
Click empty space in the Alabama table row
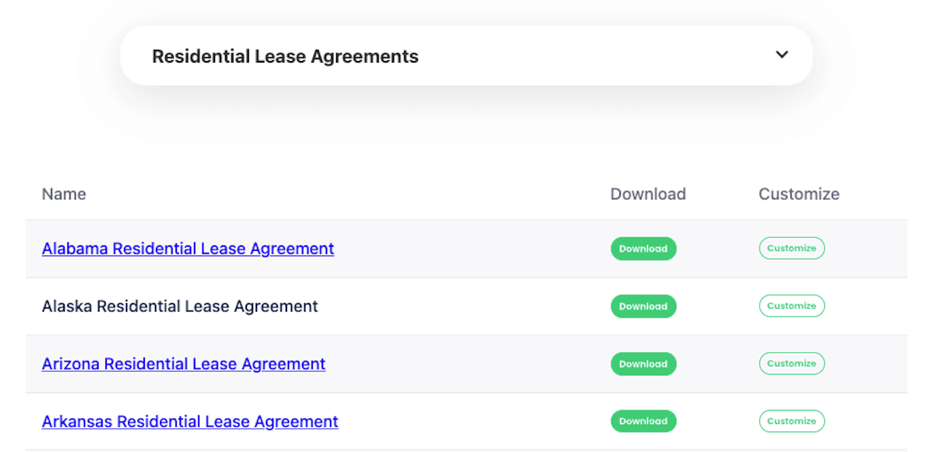(469, 249)
